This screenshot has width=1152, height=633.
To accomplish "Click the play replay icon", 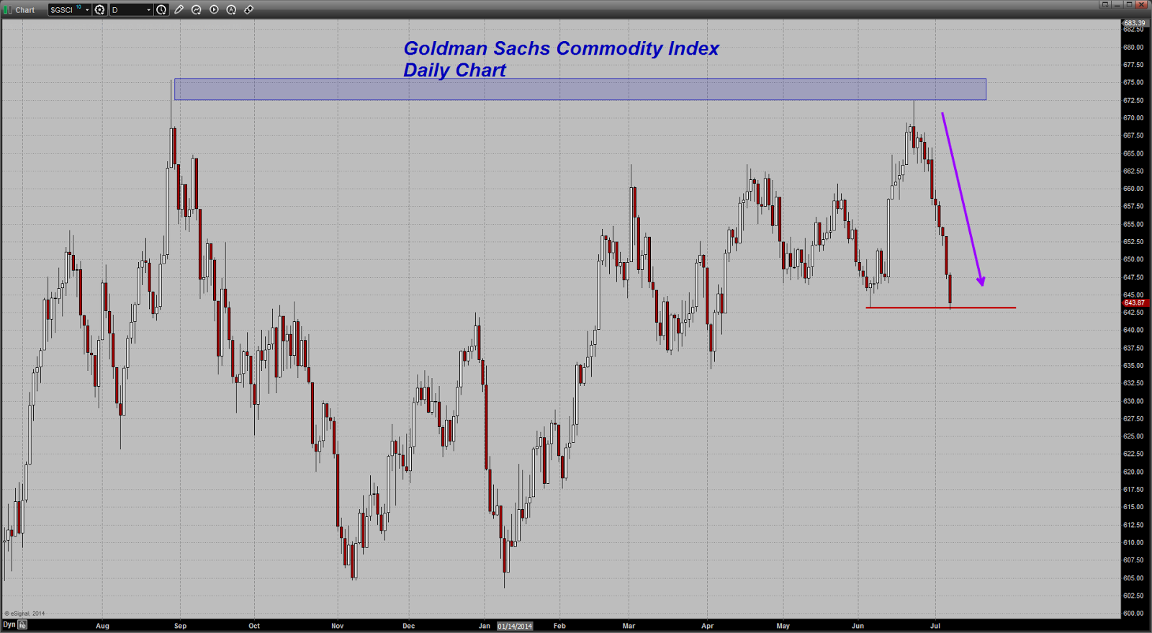I will click(x=214, y=10).
